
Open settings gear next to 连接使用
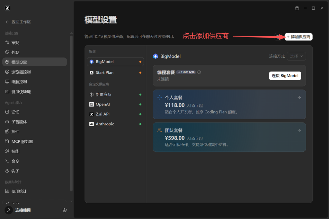click(65, 210)
